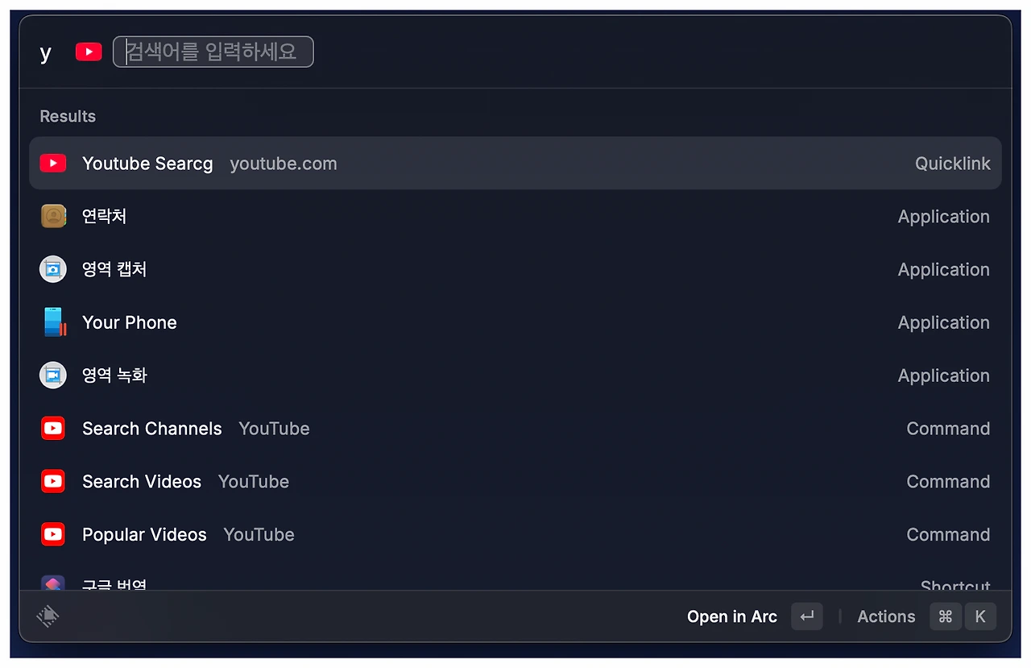Click the Open in Arc action
This screenshot has width=1031, height=668.
732,617
